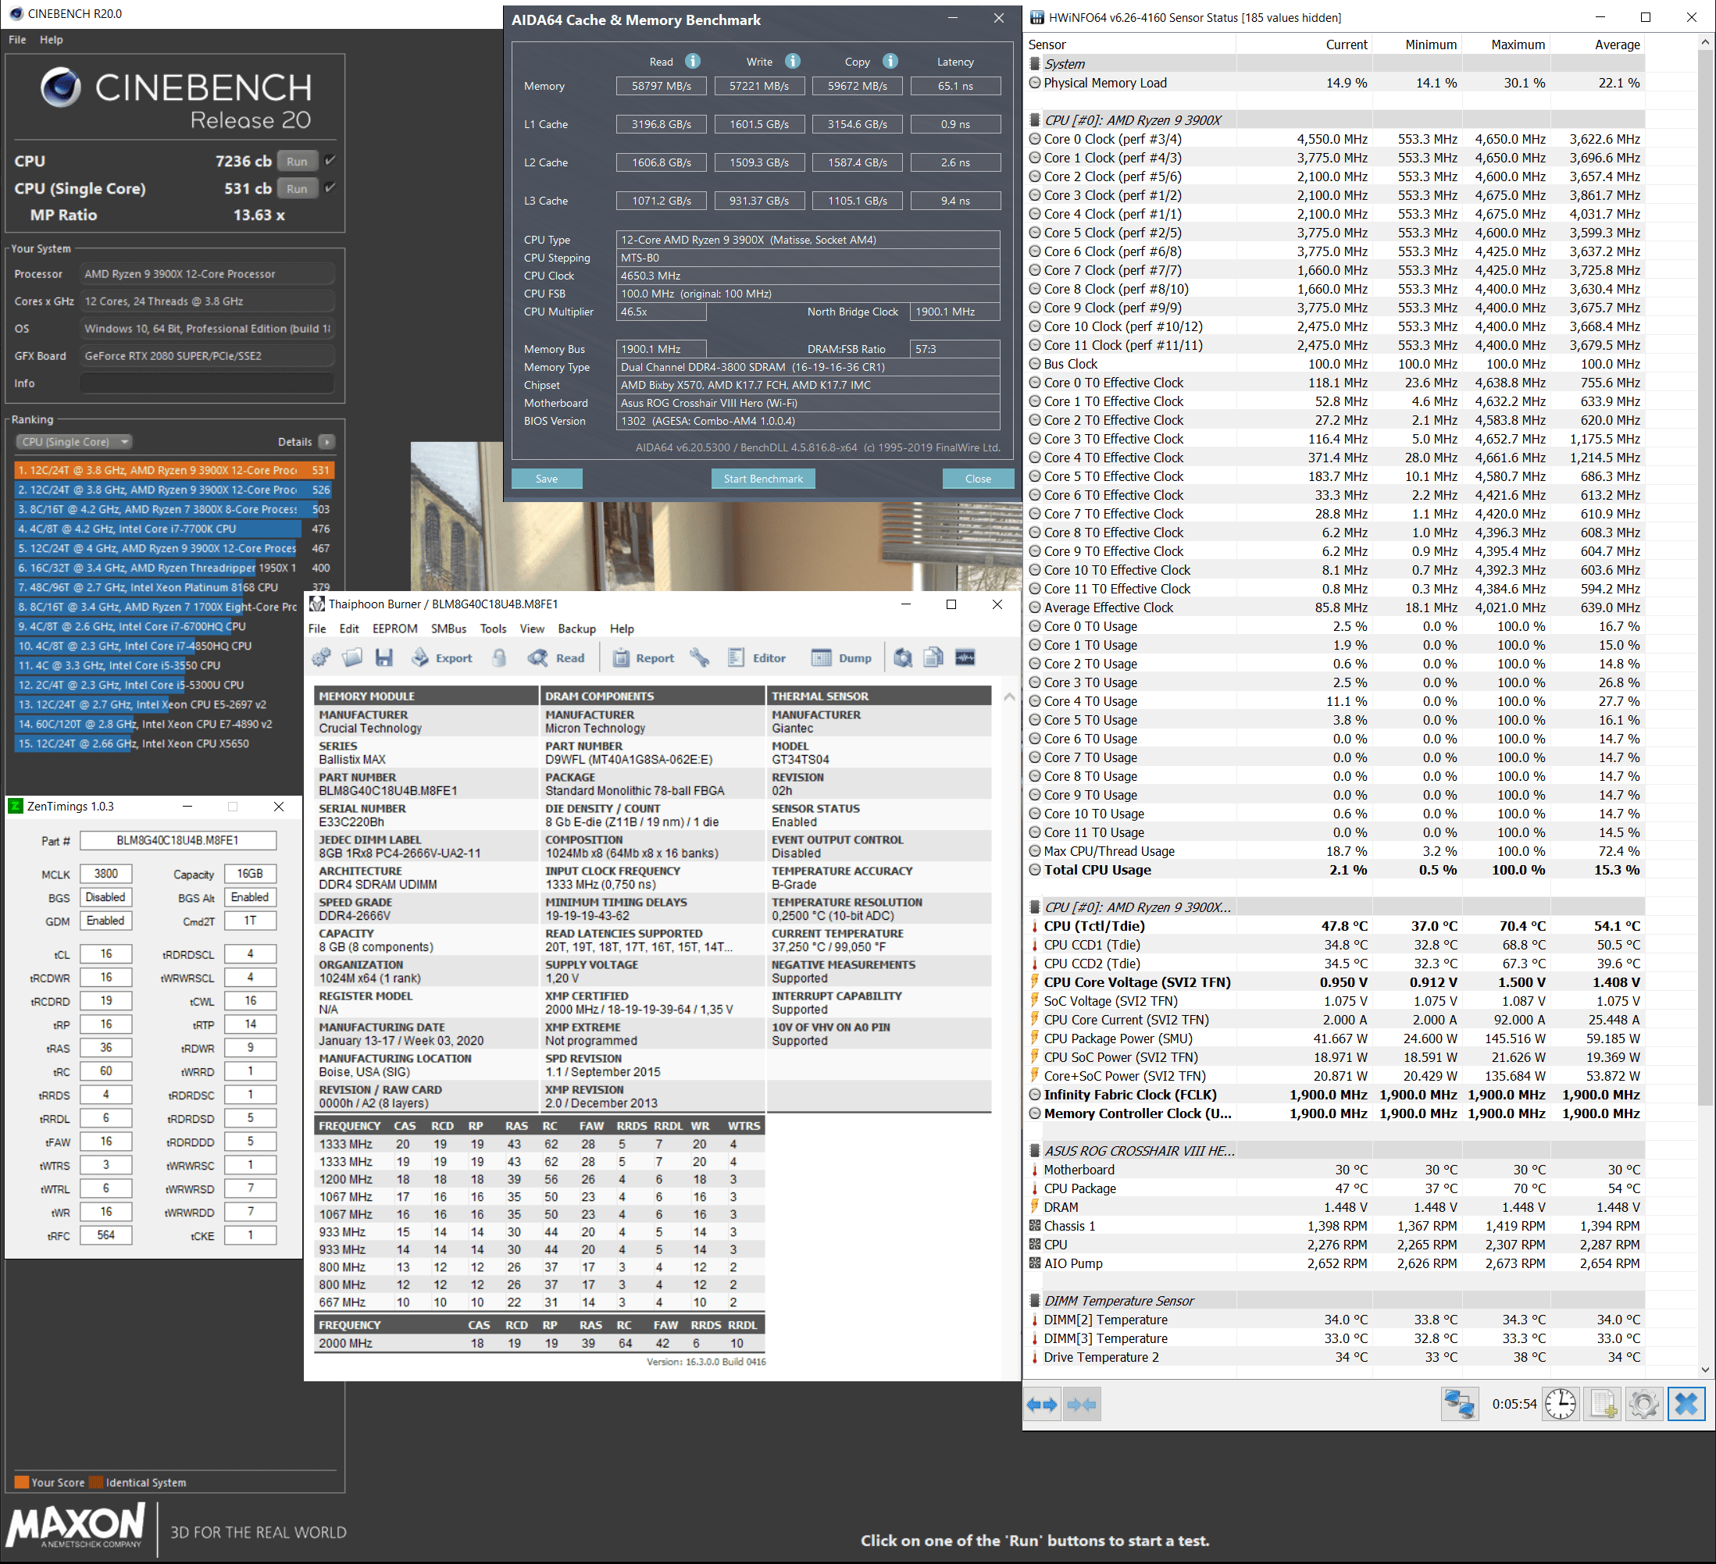Click the floppy disk save icon in Thaiphoon Burner
Screen dimensions: 1716x1564
pos(384,657)
